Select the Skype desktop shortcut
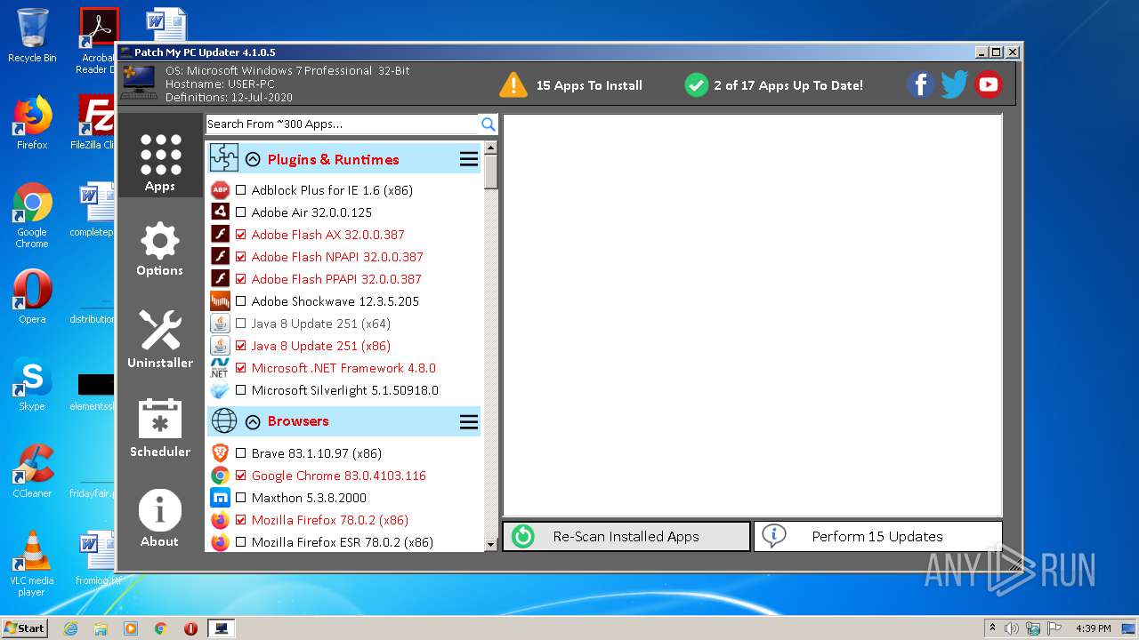Viewport: 1139px width, 640px height. tap(32, 384)
